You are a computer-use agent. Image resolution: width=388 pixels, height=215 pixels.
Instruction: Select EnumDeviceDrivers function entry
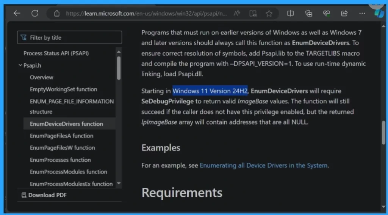point(69,124)
